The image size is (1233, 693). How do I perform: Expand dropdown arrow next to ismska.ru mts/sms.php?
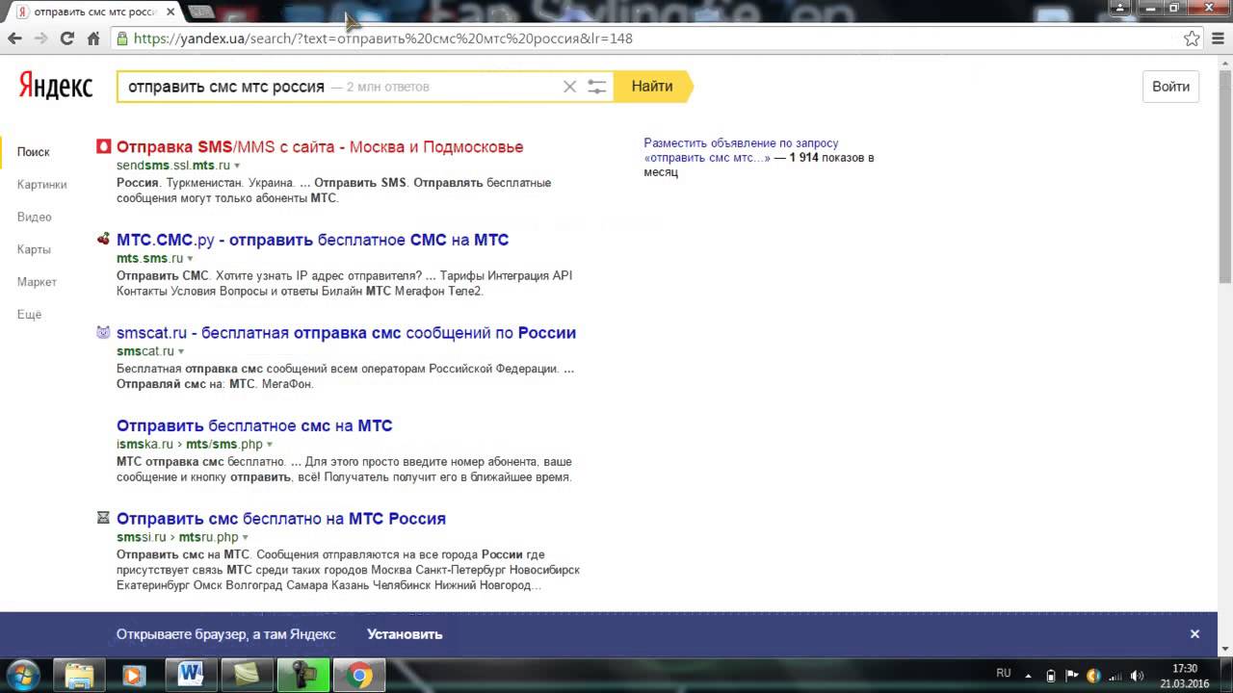270,445
